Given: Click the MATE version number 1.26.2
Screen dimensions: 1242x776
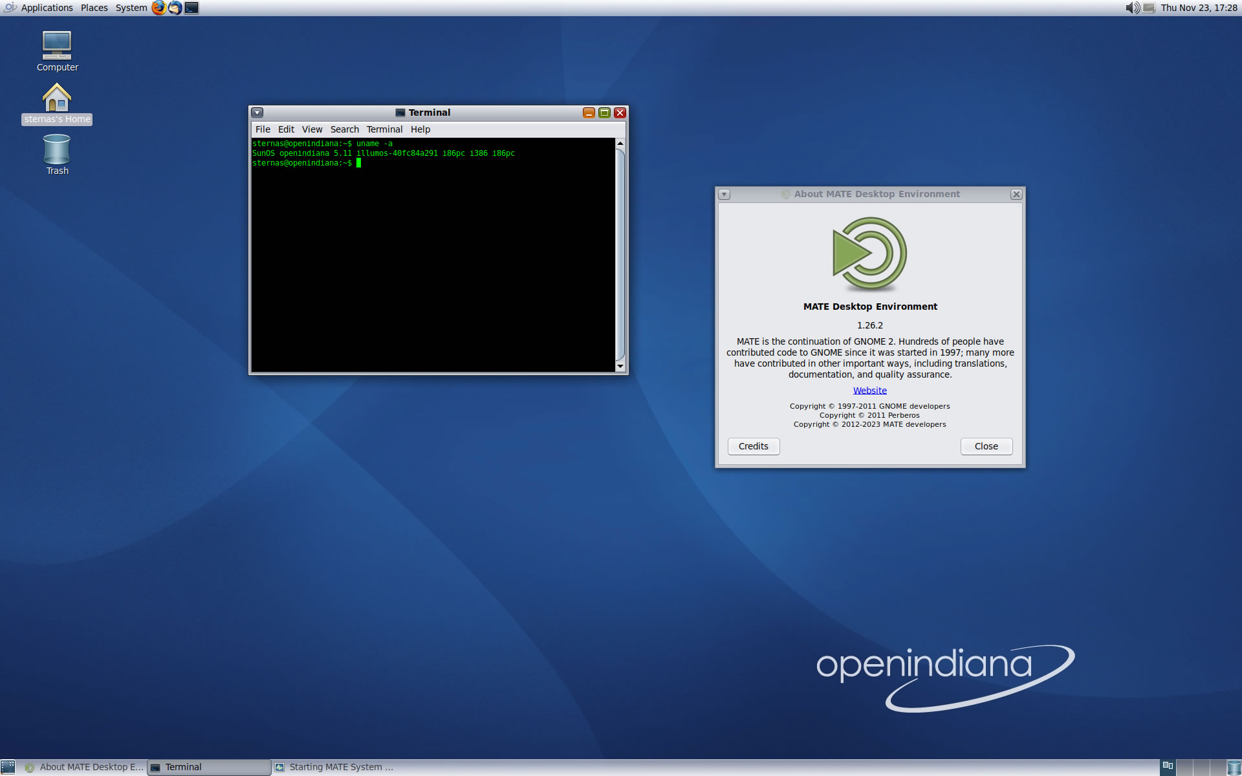Looking at the screenshot, I should coord(870,325).
